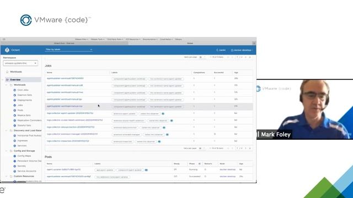Click the Restarts column header in Pods
The image size is (353, 198).
(208, 164)
